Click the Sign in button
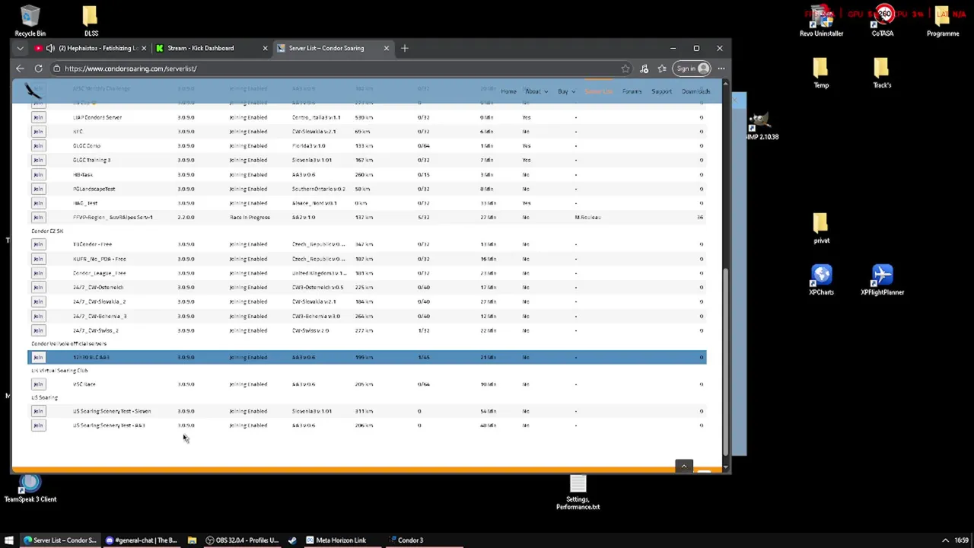 coord(692,68)
